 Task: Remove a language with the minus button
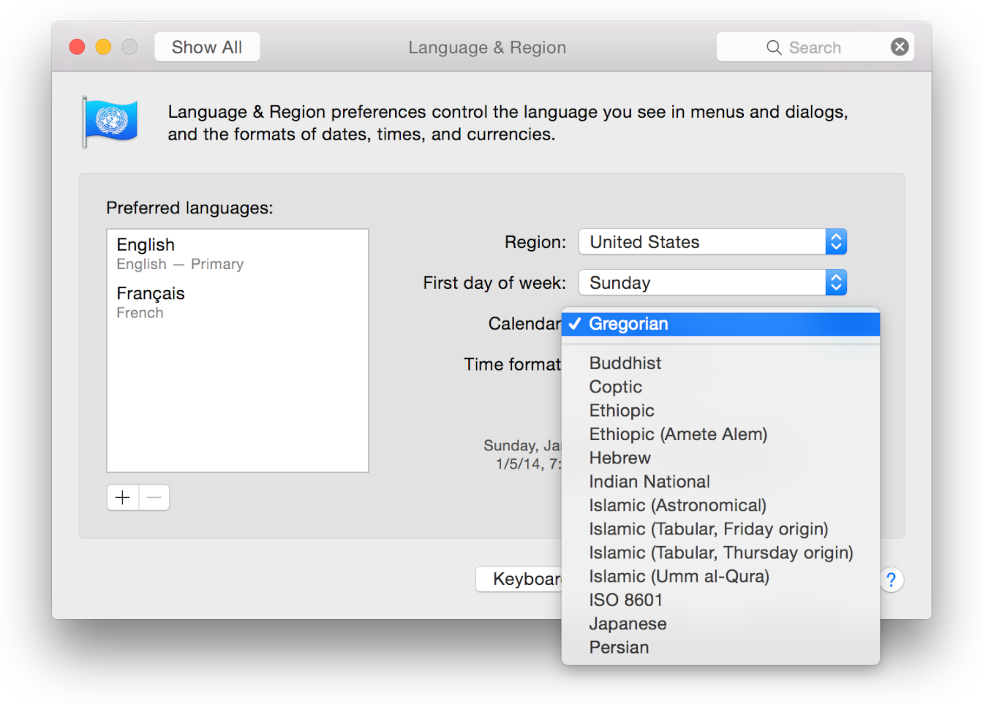pos(154,497)
